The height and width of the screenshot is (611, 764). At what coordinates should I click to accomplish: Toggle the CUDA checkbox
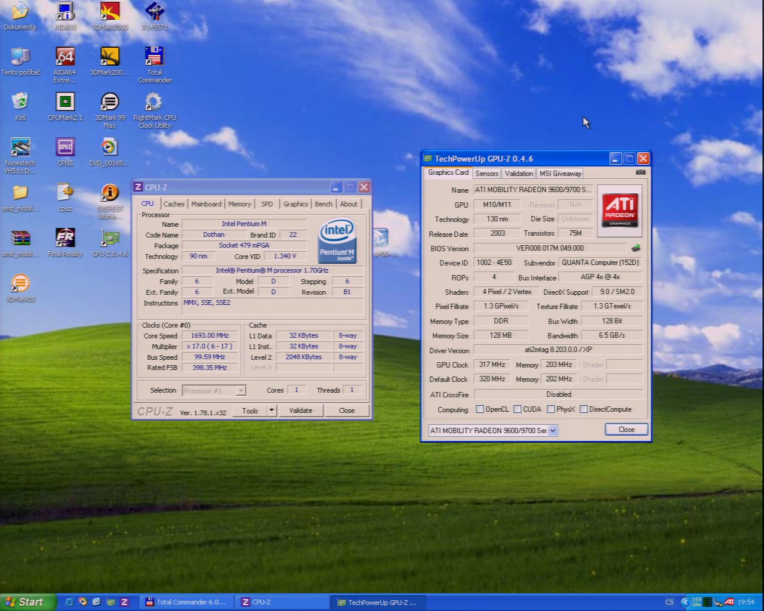(x=517, y=409)
